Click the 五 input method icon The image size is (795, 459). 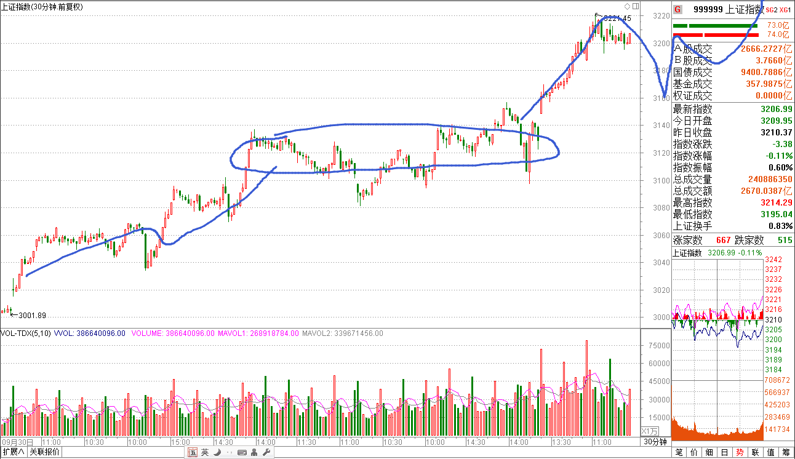(x=193, y=452)
